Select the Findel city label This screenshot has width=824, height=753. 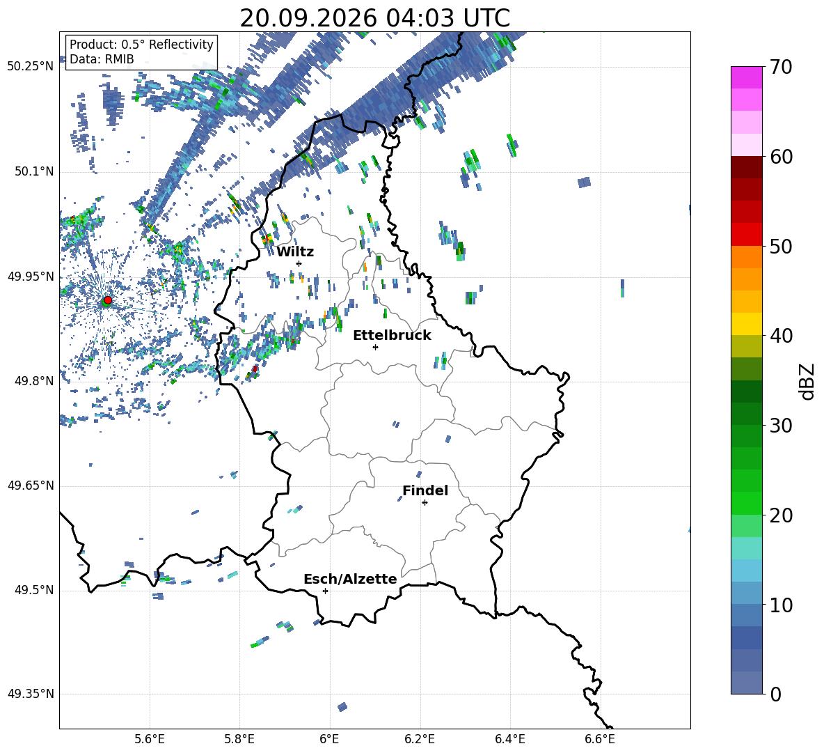coord(425,490)
